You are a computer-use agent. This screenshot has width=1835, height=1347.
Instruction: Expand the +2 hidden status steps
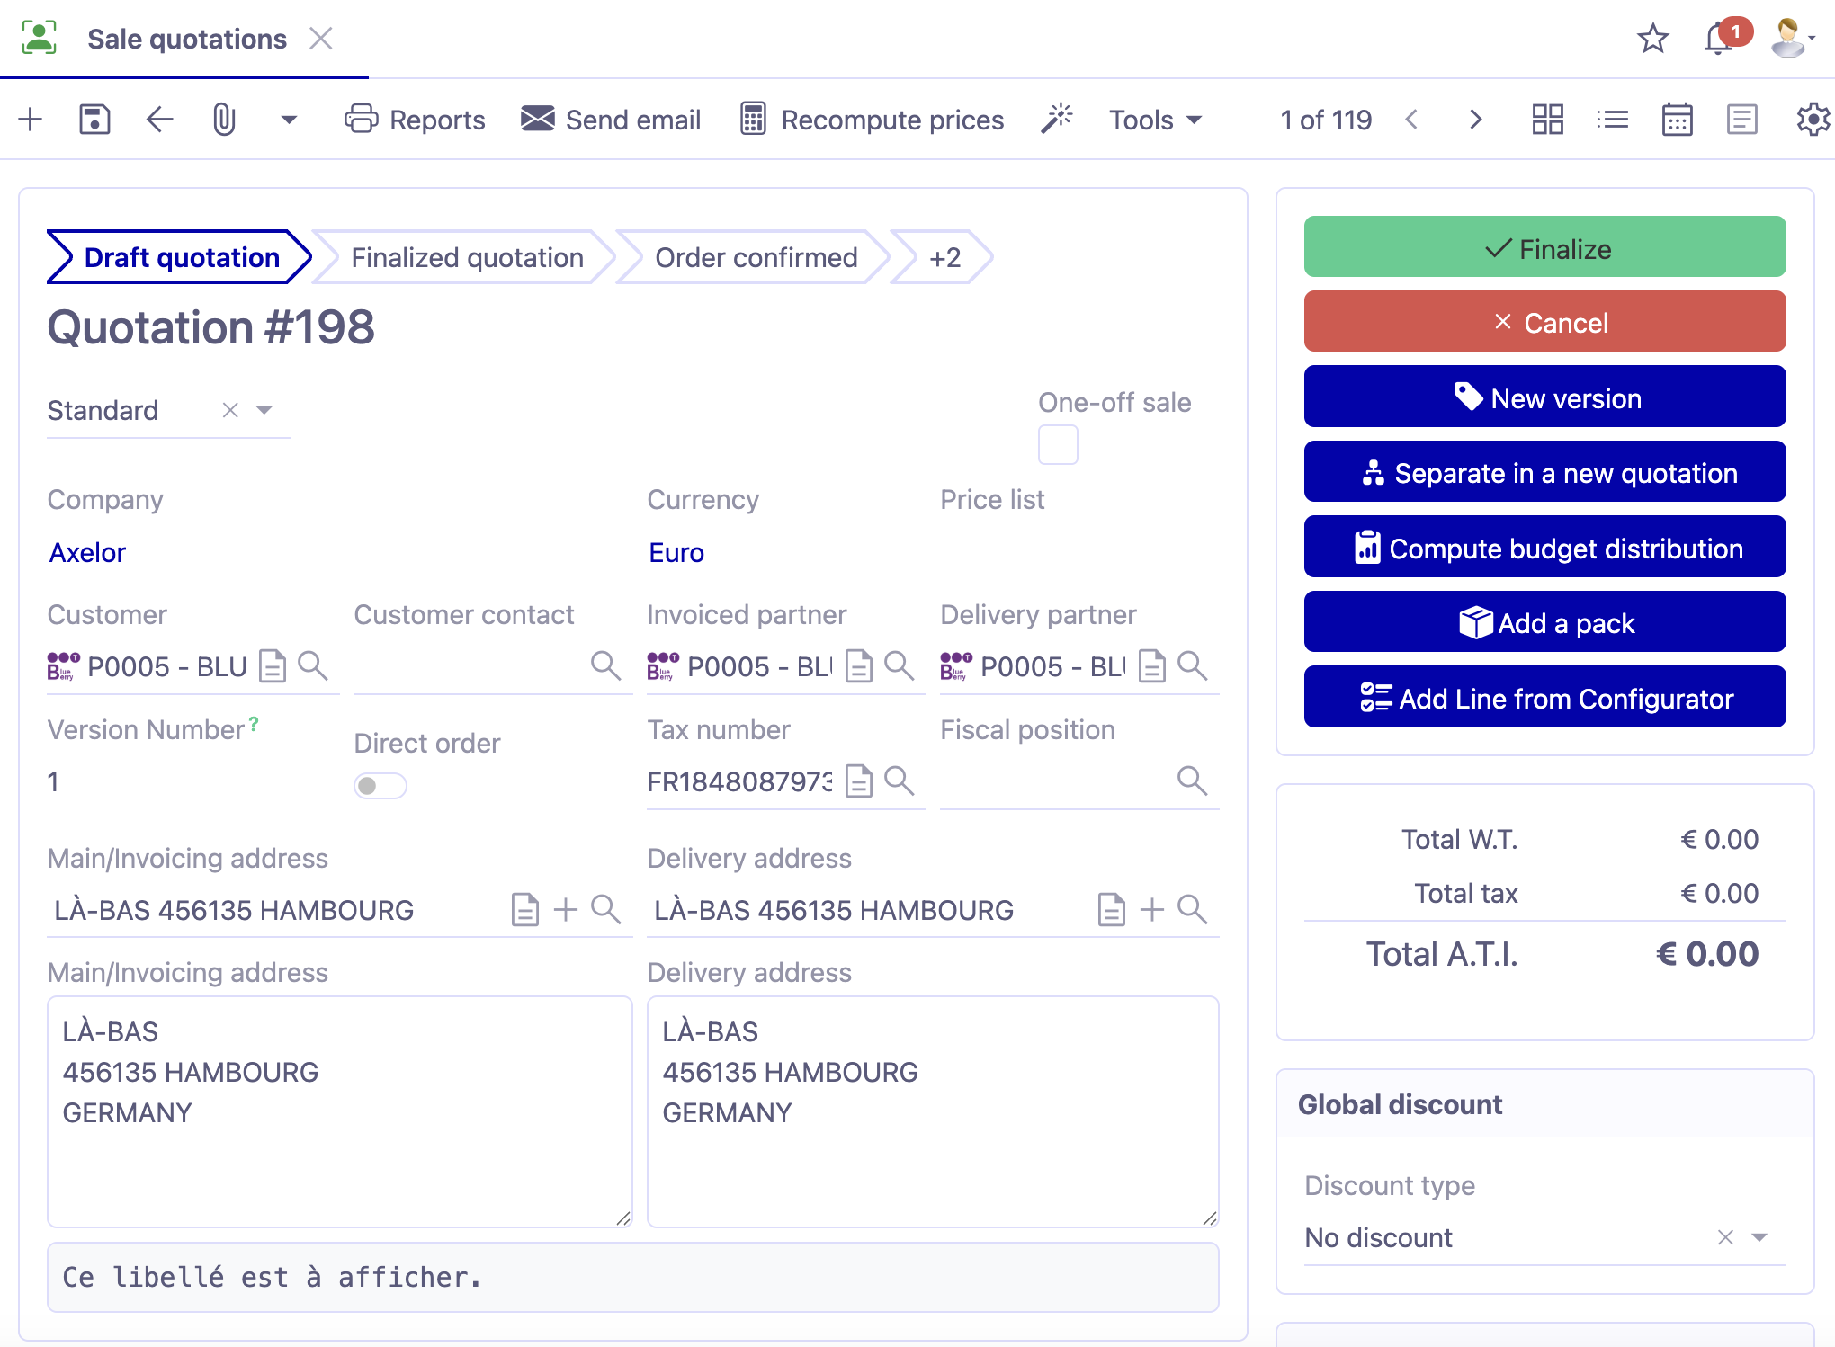click(x=944, y=258)
